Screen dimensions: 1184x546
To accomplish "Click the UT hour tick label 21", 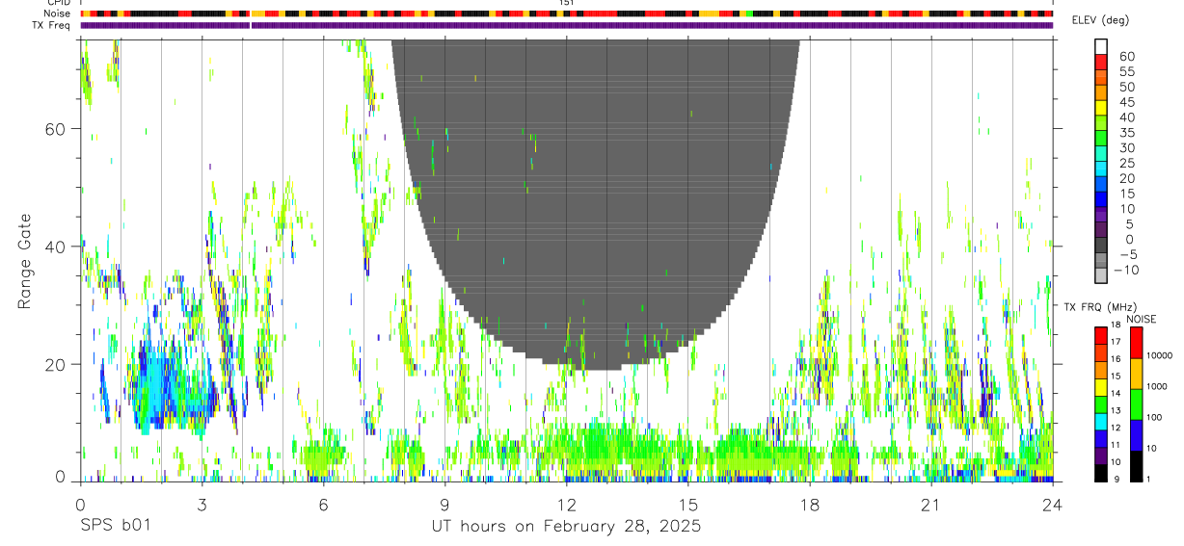I will coord(930,504).
